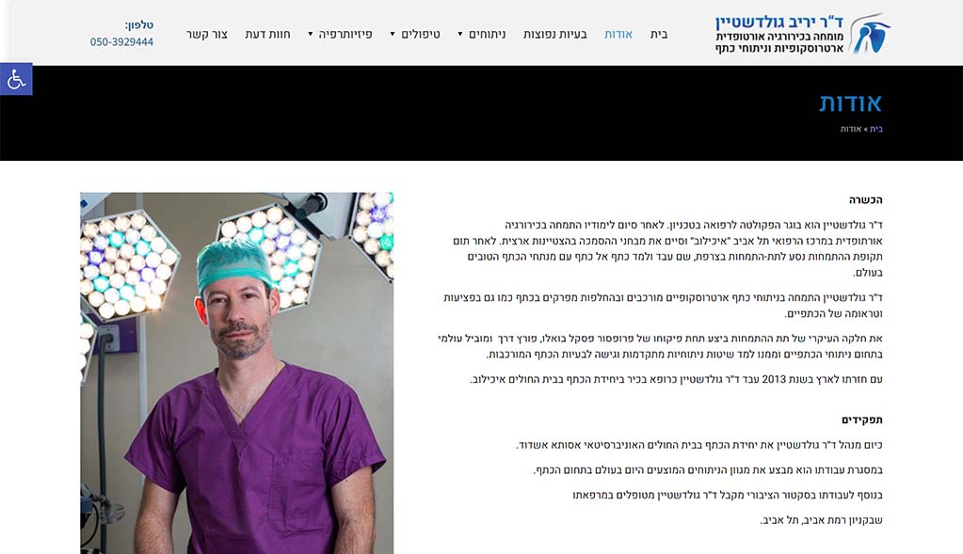Open the חוות דעת page
Screen dimensions: 963x554
click(x=267, y=35)
